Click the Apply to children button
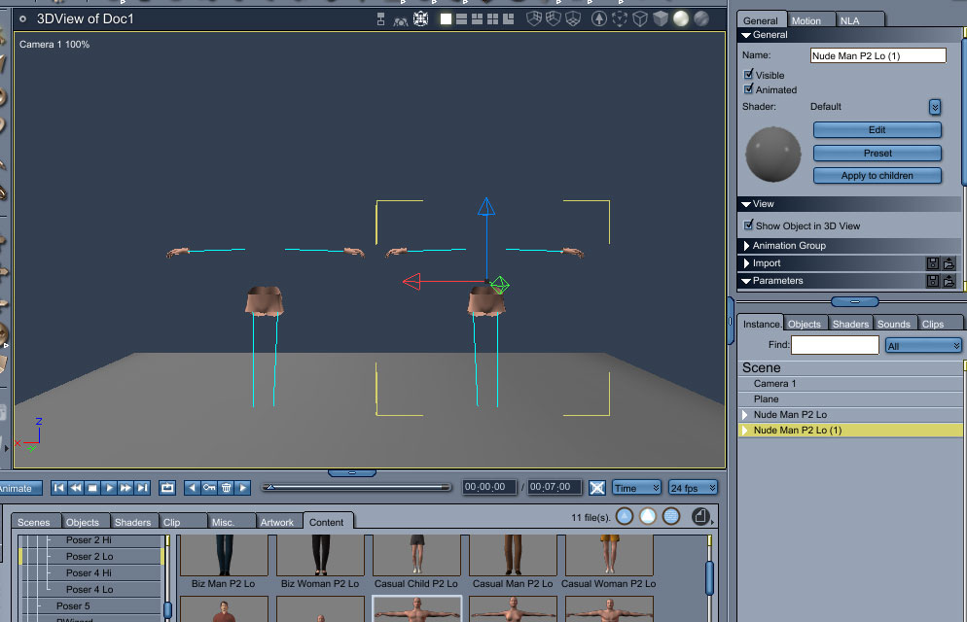967x622 pixels. (877, 176)
